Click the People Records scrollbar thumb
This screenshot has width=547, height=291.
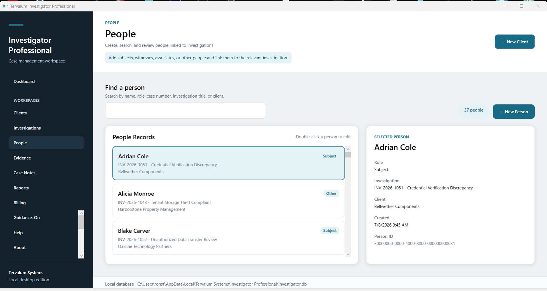[x=348, y=155]
